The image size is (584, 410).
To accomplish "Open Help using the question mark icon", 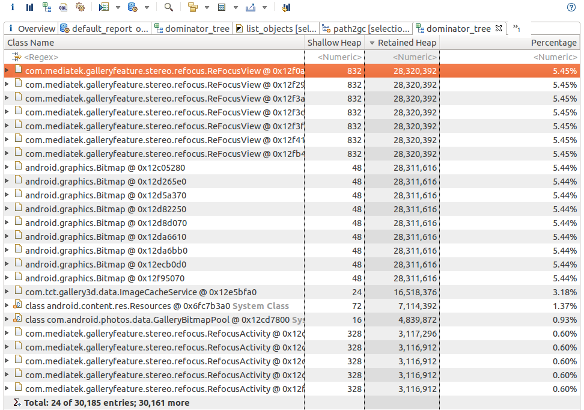I will click(571, 7).
